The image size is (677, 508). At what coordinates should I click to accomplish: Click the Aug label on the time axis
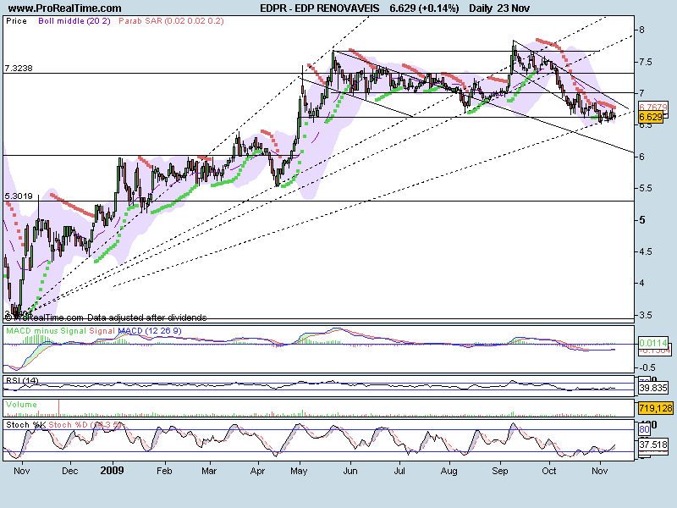click(x=449, y=471)
